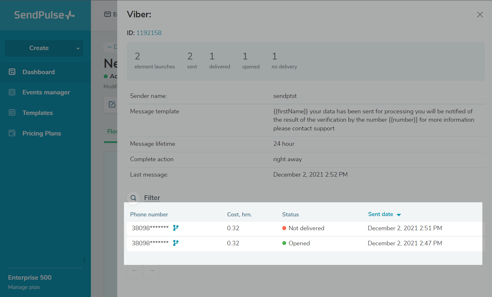This screenshot has height=297, width=492.
Task: Click date December 2, 2021 2:51 PM
Action: pos(405,228)
